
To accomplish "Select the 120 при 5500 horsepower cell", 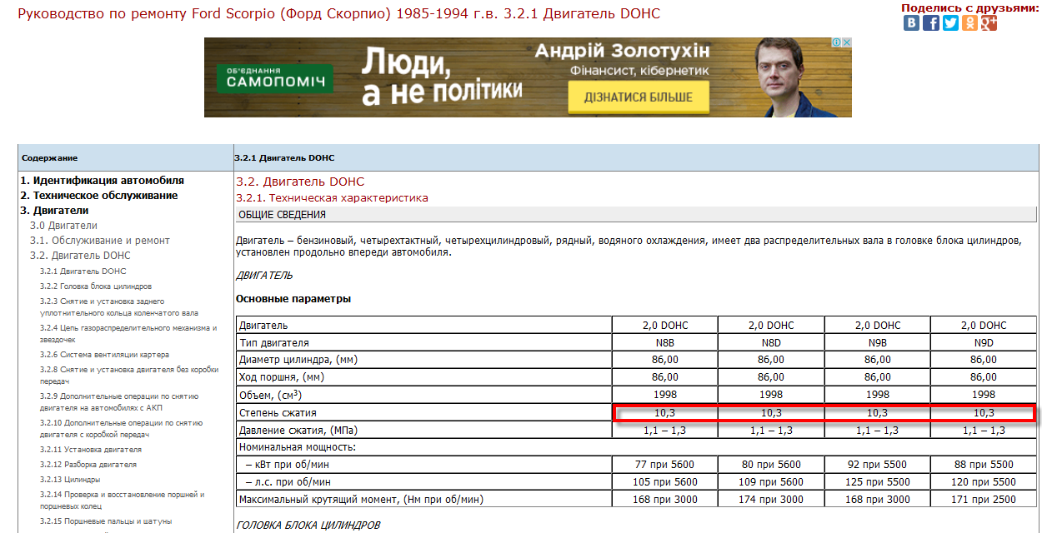I will click(984, 482).
